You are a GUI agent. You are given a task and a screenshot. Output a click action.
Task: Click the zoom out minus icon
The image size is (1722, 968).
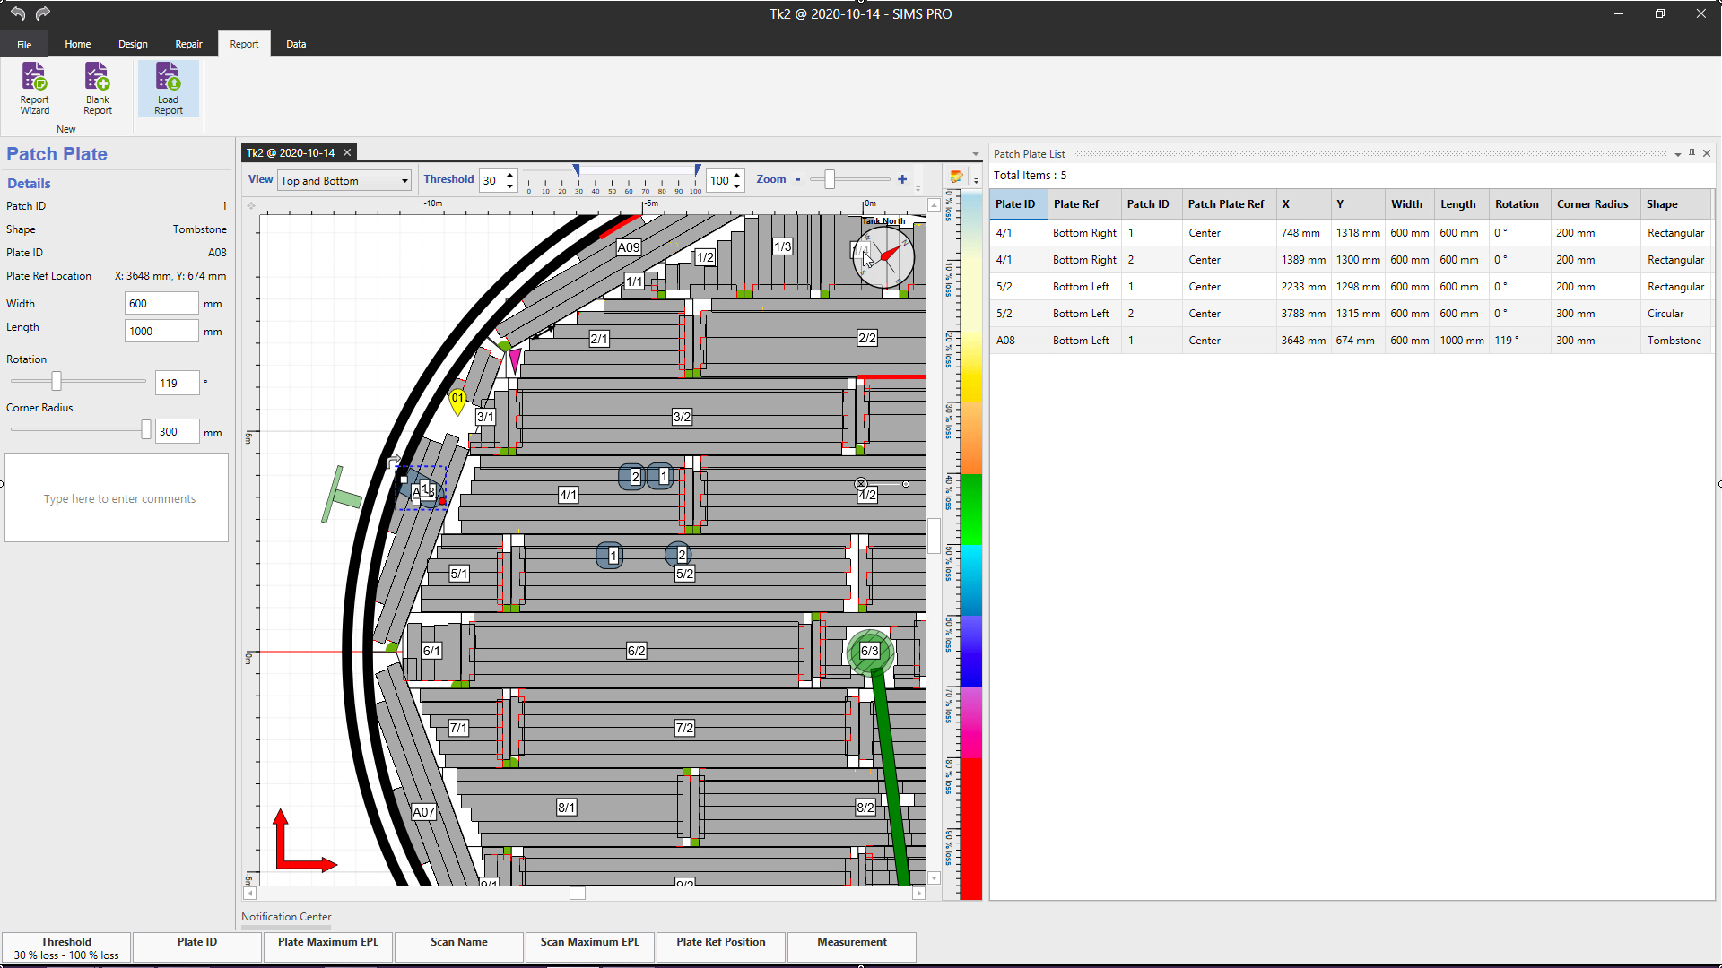tap(797, 179)
